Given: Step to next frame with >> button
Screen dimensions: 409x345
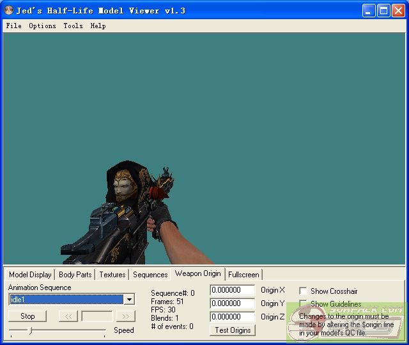Looking at the screenshot, I should click(126, 316).
